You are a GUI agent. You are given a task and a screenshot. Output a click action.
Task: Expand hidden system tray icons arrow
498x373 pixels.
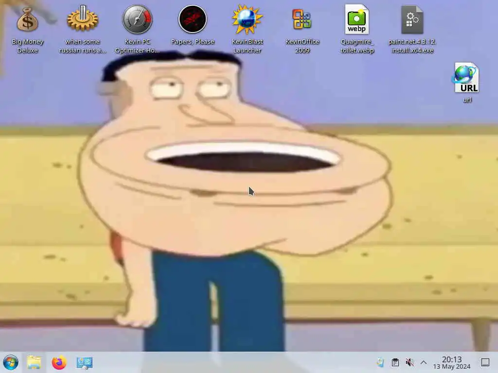424,362
